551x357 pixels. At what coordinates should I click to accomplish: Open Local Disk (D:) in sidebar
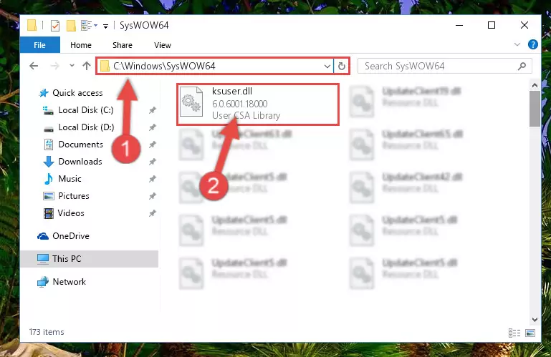79,127
